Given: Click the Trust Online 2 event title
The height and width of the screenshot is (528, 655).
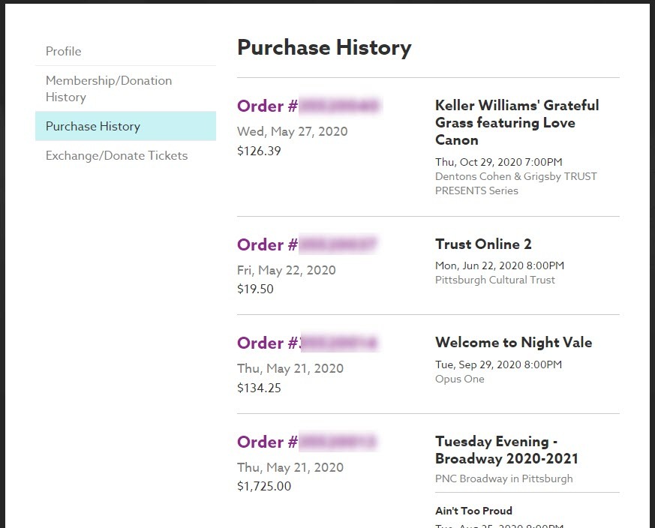Looking at the screenshot, I should (483, 244).
